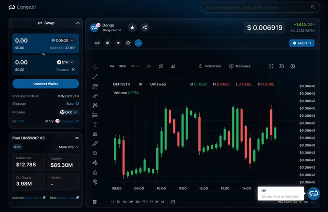Viewport: 328px width, 212px height.
Task: Open the Dongo chat assistant bubble
Action: 314,193
